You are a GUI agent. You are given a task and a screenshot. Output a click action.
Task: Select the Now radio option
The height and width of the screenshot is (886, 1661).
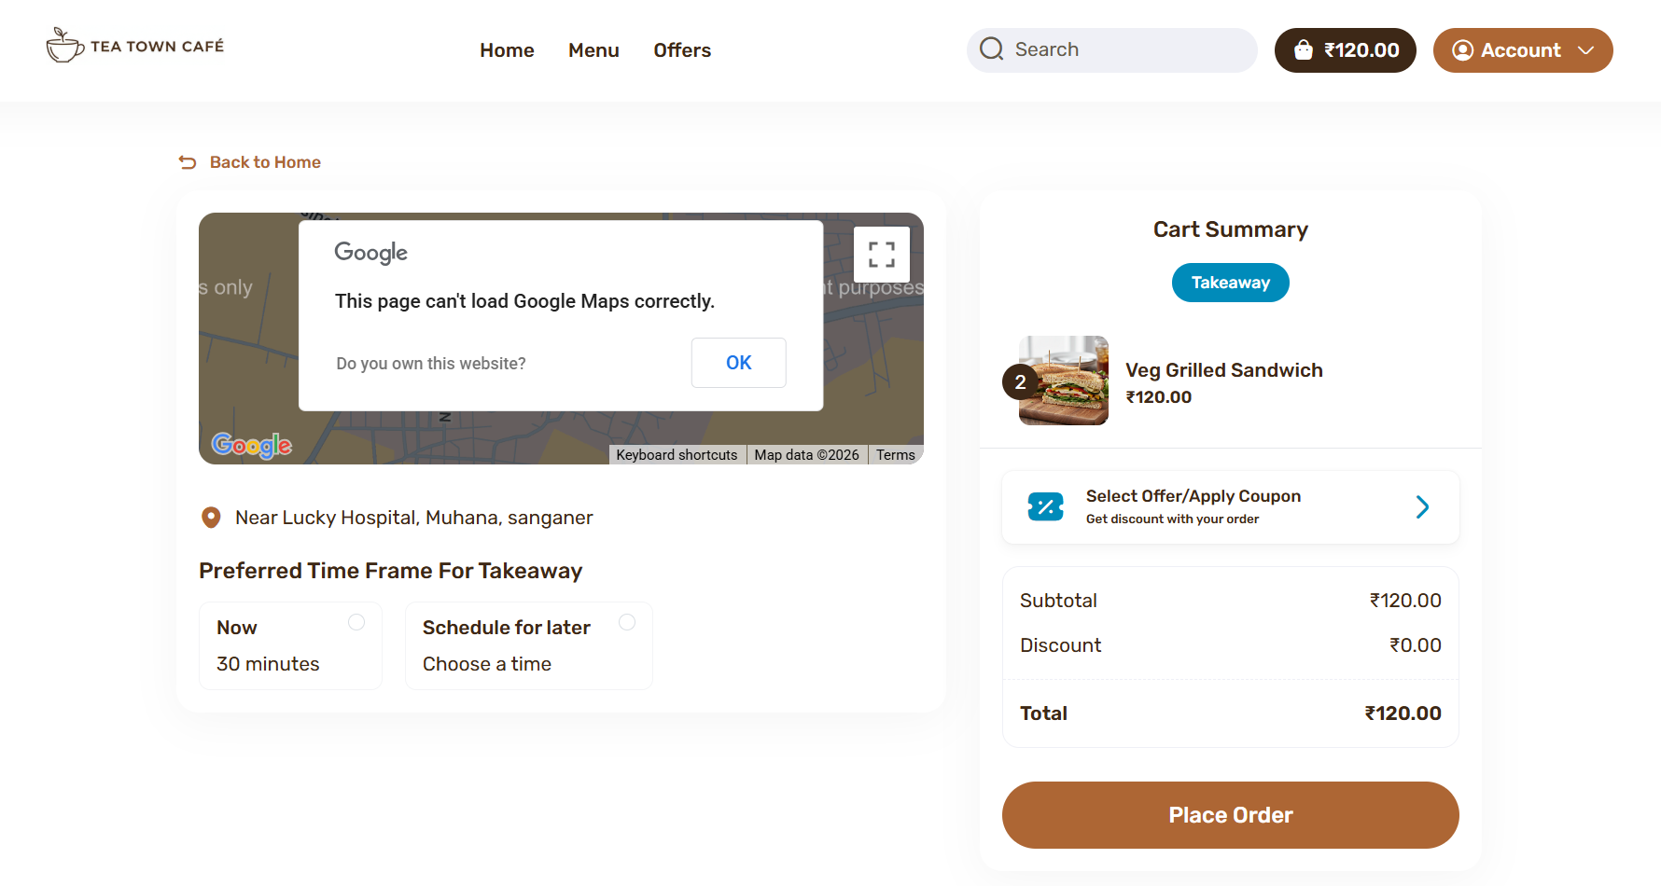[356, 622]
